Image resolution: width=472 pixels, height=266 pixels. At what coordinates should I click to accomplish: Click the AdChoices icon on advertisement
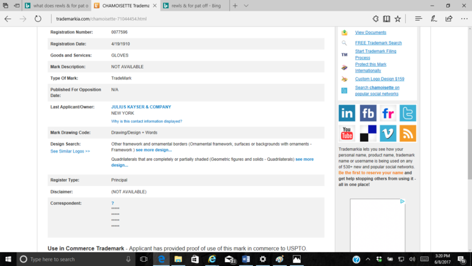(402, 201)
